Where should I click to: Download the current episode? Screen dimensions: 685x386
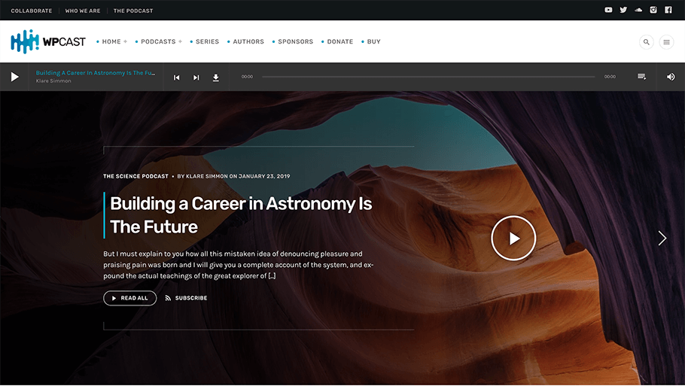pos(216,78)
